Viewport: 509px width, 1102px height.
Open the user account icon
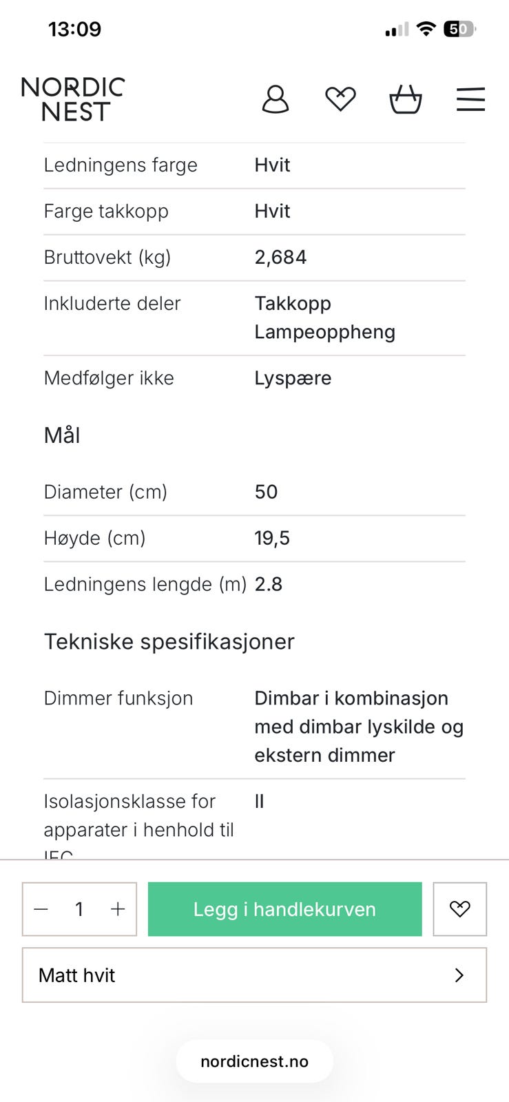(x=276, y=99)
